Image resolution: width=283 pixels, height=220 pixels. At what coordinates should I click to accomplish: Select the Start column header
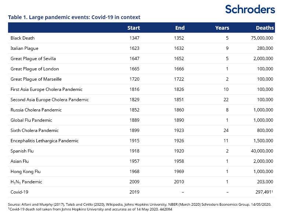133,28
